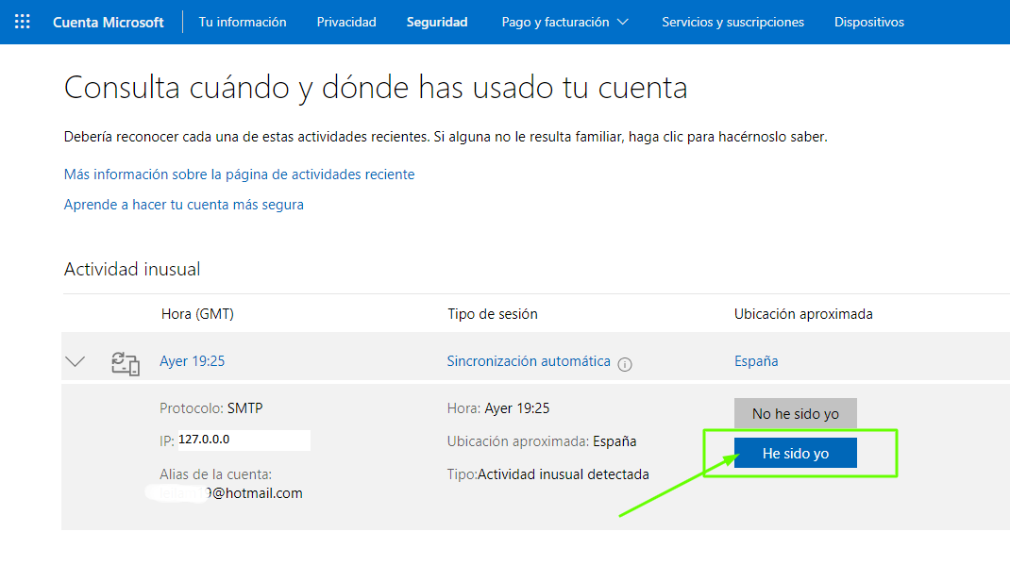The image size is (1010, 565).
Task: Expand the Pago y facturación menu
Action: point(564,22)
